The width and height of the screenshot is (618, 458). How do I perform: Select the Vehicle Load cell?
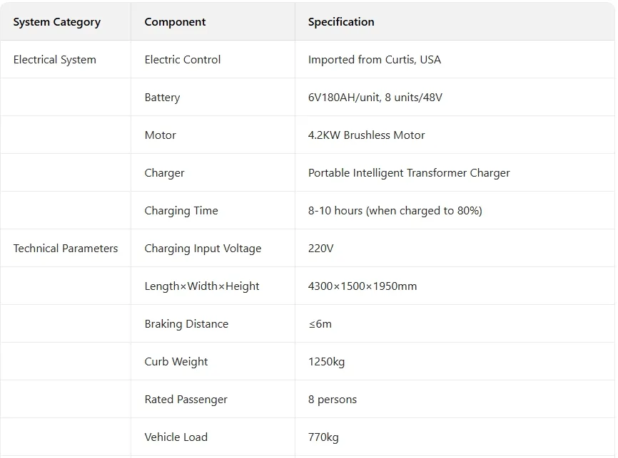pos(176,437)
